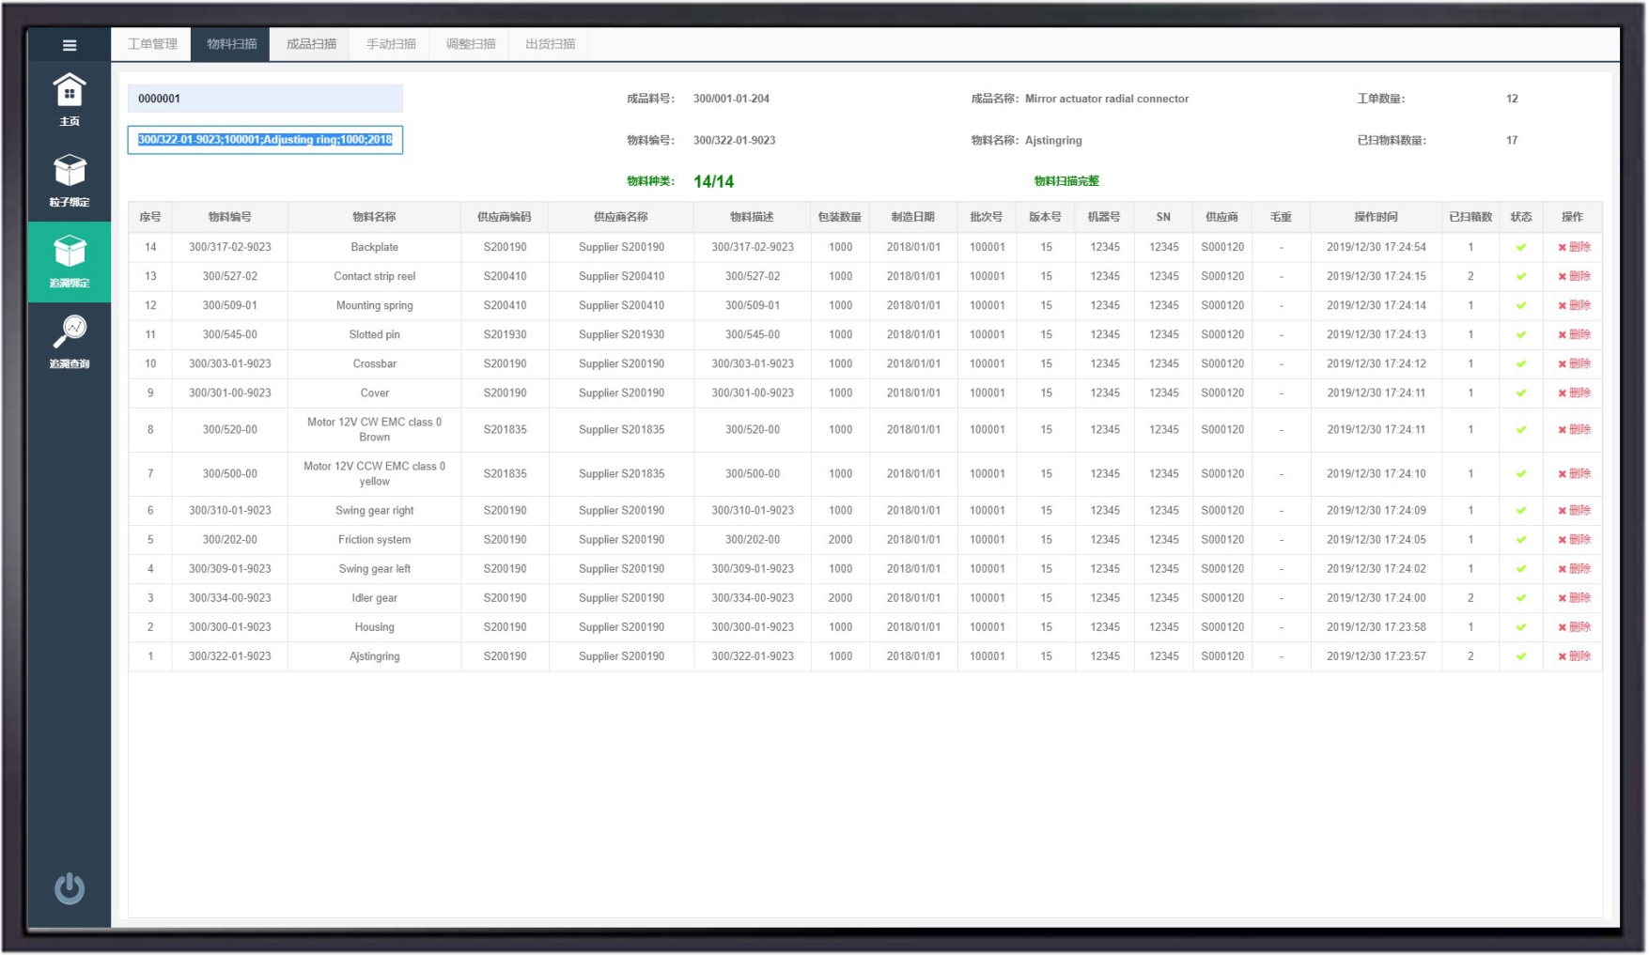Delete the Motor 12V CCW yellow row
Viewport: 1649px width, 955px height.
coord(1575,473)
